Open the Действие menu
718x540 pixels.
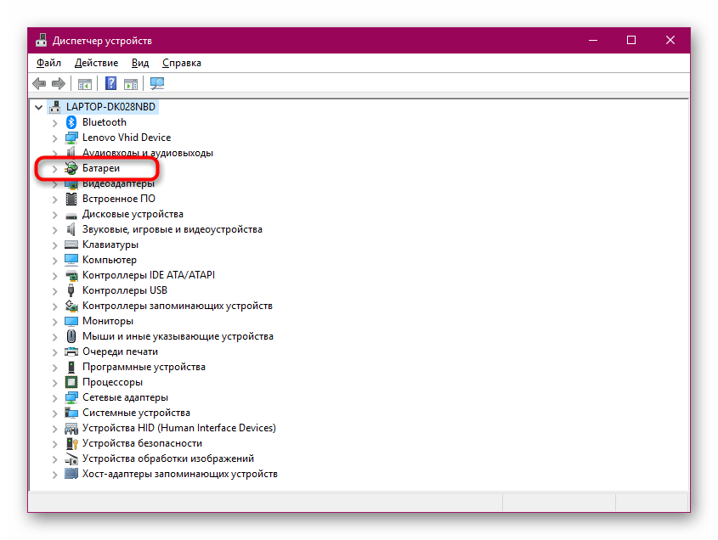pos(96,63)
